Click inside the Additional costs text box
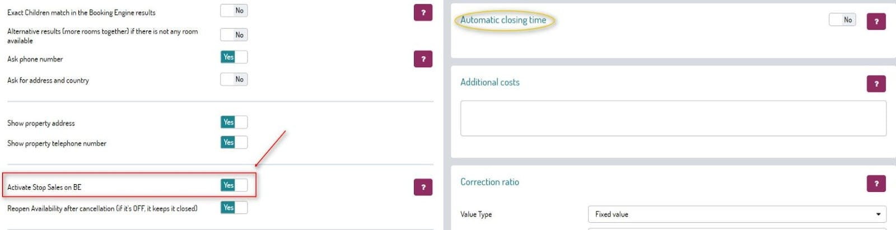Screen dimensions: 896x230 673,118
